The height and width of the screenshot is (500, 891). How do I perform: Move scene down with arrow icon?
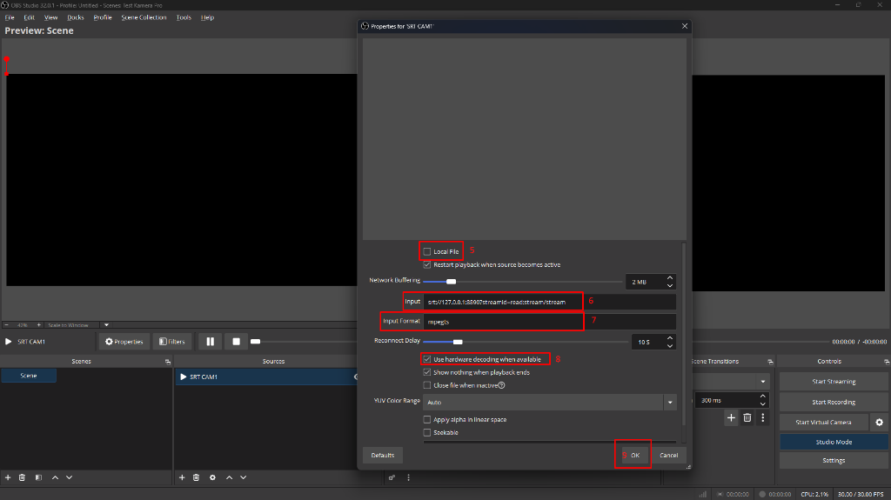[x=70, y=478]
